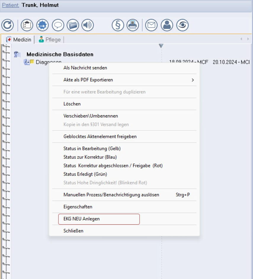Choose Als Nachricht senden

pos(85,68)
